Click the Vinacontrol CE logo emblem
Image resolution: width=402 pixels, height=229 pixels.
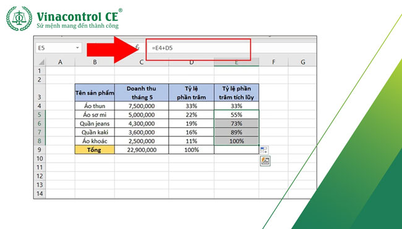click(x=19, y=19)
